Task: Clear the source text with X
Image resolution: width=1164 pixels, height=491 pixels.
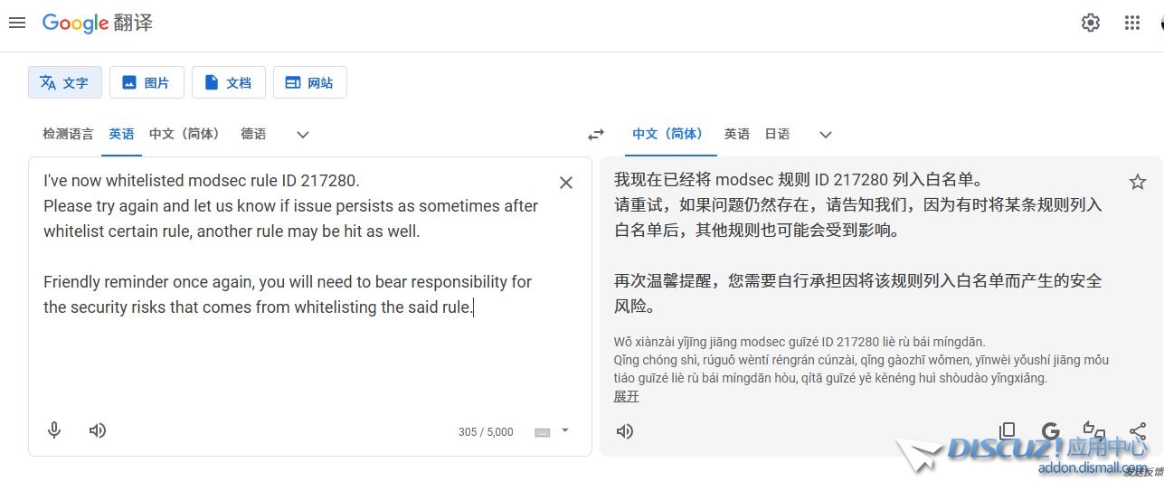Action: 566,183
